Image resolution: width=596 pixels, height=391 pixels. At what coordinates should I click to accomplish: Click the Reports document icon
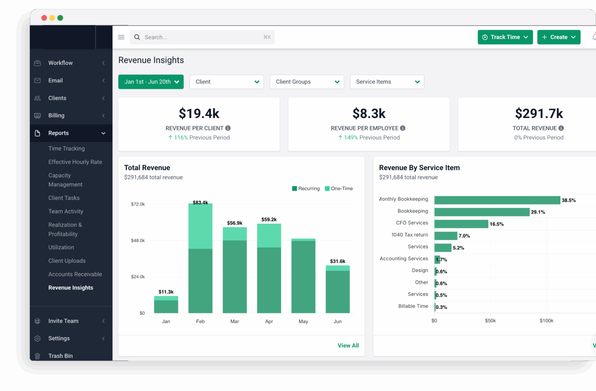tap(38, 133)
